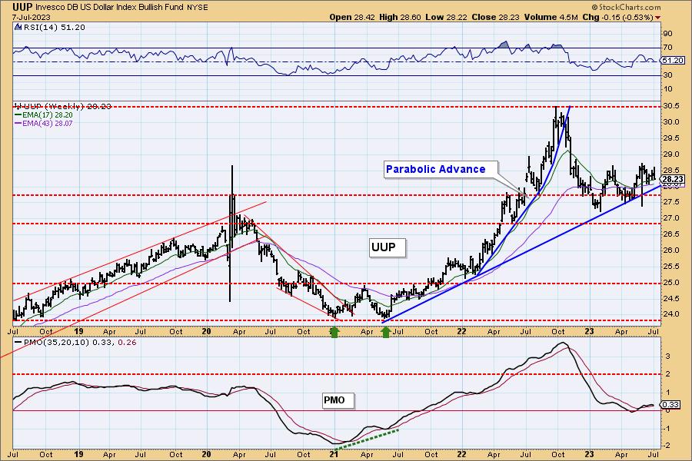692x461 pixels.
Task: Click the 29.0 price axis label
Action: click(670, 154)
